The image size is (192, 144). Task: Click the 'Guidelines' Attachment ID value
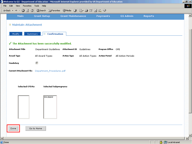click(85, 49)
